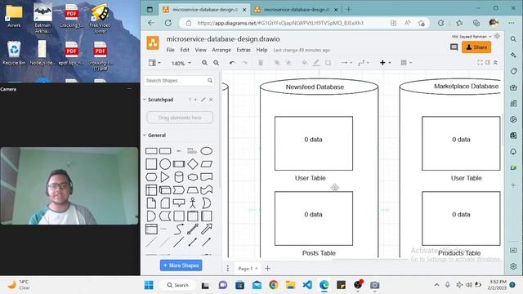Pick the actor stick figure shape
Viewport: 523px width, 294px height.
point(193,203)
